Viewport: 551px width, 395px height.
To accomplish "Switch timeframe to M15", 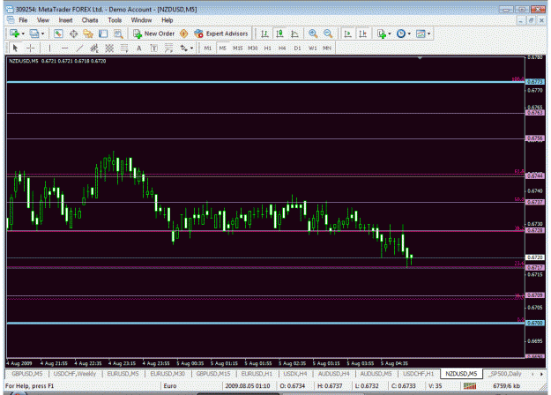I will (x=237, y=48).
